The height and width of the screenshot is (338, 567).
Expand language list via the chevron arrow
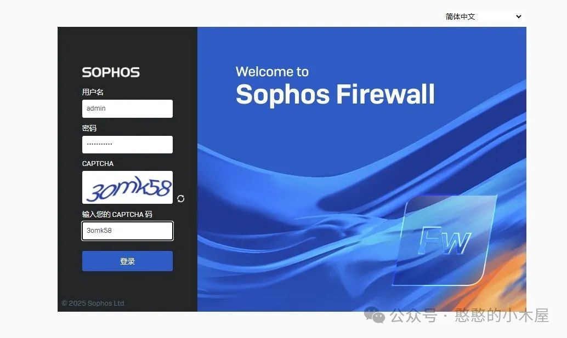pos(519,16)
